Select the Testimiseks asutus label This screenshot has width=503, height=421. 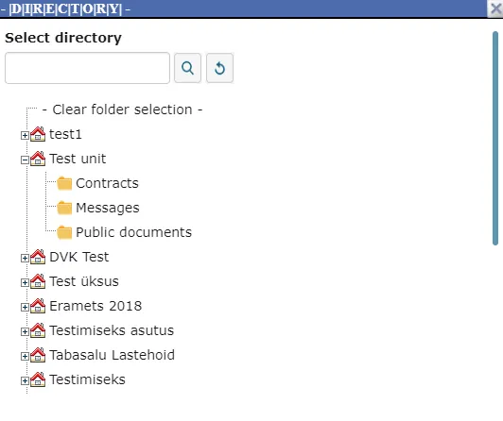(112, 330)
